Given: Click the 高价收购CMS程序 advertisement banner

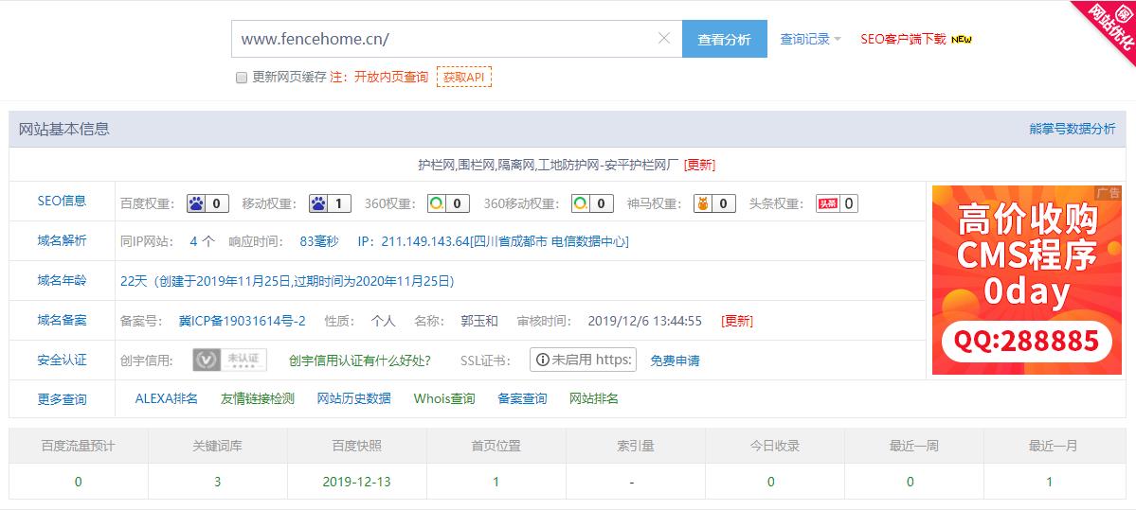Looking at the screenshot, I should [x=1027, y=280].
